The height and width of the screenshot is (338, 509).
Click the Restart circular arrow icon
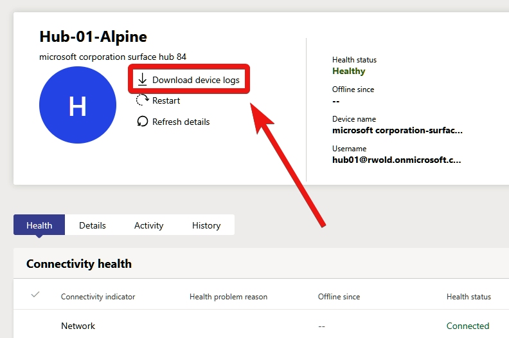[142, 100]
